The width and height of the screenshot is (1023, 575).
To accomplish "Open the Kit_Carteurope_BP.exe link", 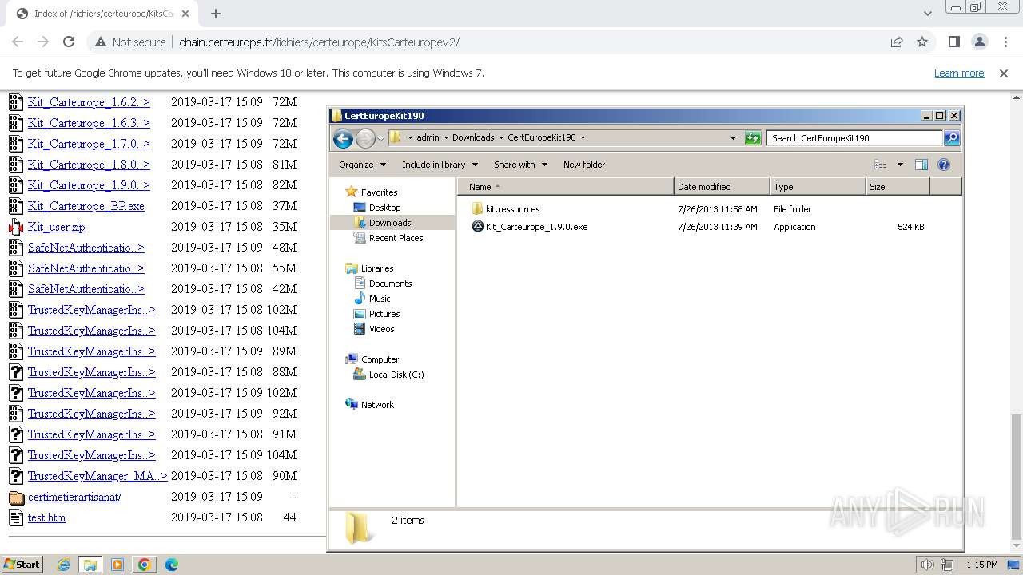I will [x=86, y=206].
